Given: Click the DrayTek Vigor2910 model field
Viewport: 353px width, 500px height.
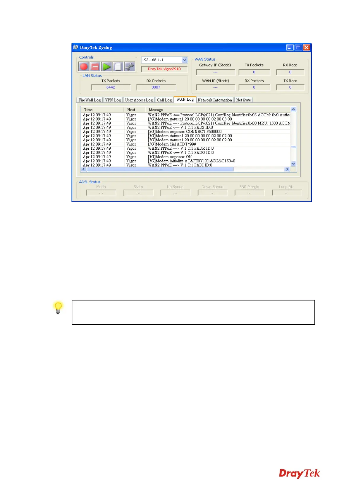Looking at the screenshot, I should [x=164, y=69].
